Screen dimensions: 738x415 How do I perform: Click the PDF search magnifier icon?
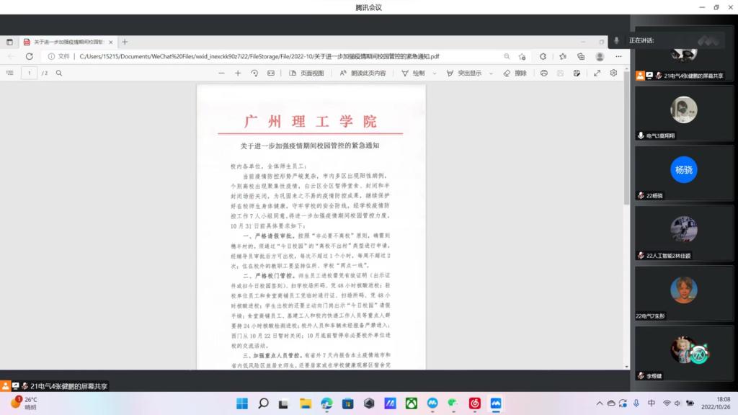click(x=59, y=73)
